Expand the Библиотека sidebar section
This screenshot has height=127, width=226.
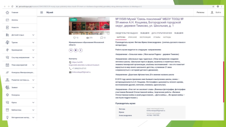click(33, 110)
